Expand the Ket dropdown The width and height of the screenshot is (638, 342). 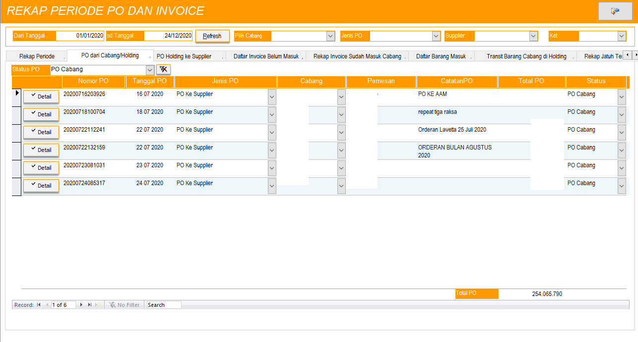[x=622, y=36]
